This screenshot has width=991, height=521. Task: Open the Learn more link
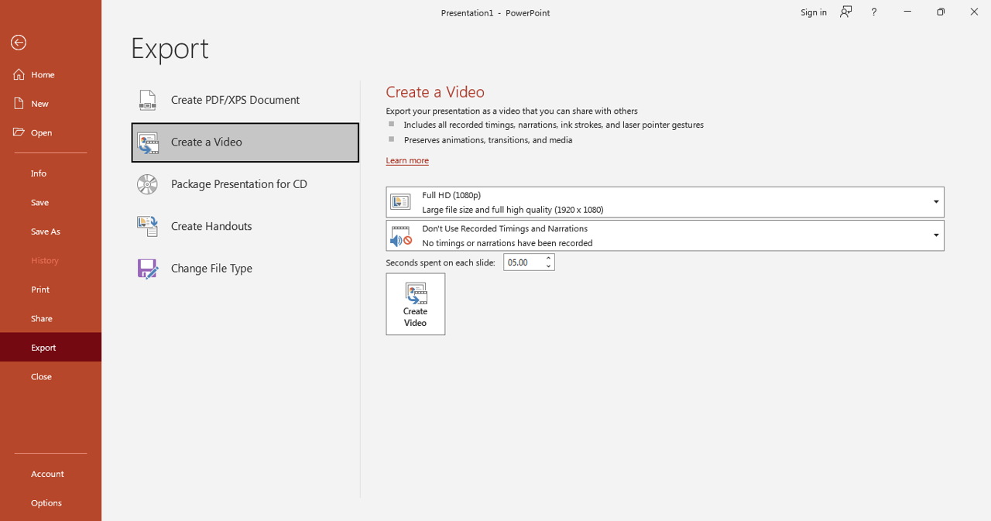tap(407, 160)
